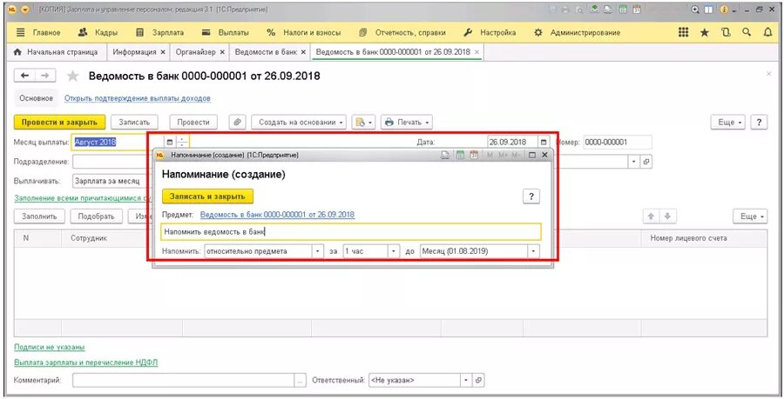The width and height of the screenshot is (784, 399).
Task: Move row up with the up arrow button
Action: [x=651, y=216]
